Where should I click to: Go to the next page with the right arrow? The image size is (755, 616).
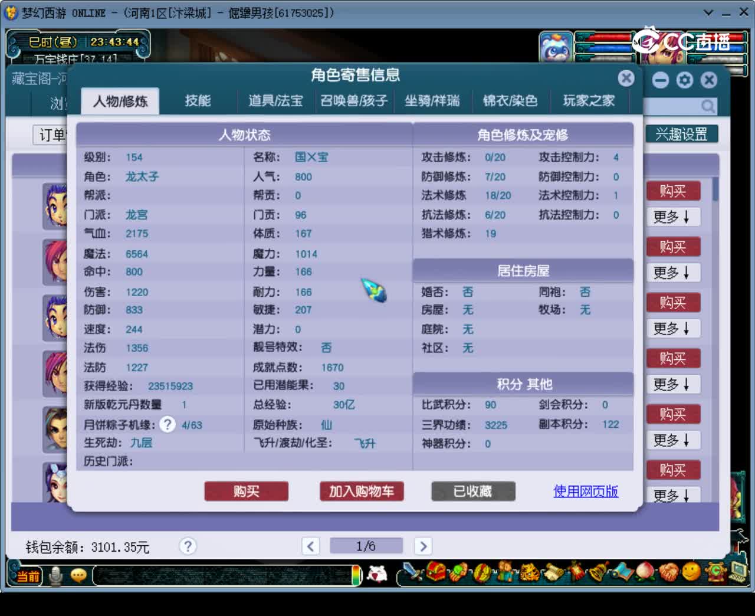click(x=423, y=546)
